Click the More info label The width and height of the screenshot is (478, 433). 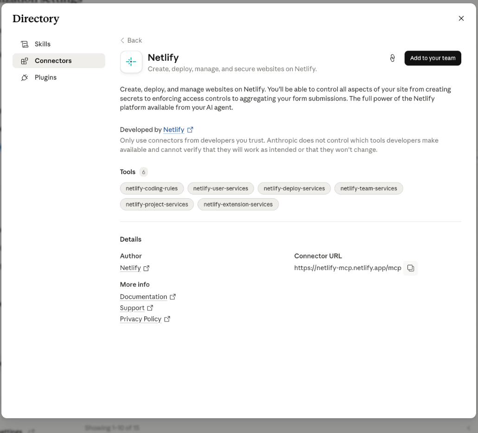pos(135,285)
